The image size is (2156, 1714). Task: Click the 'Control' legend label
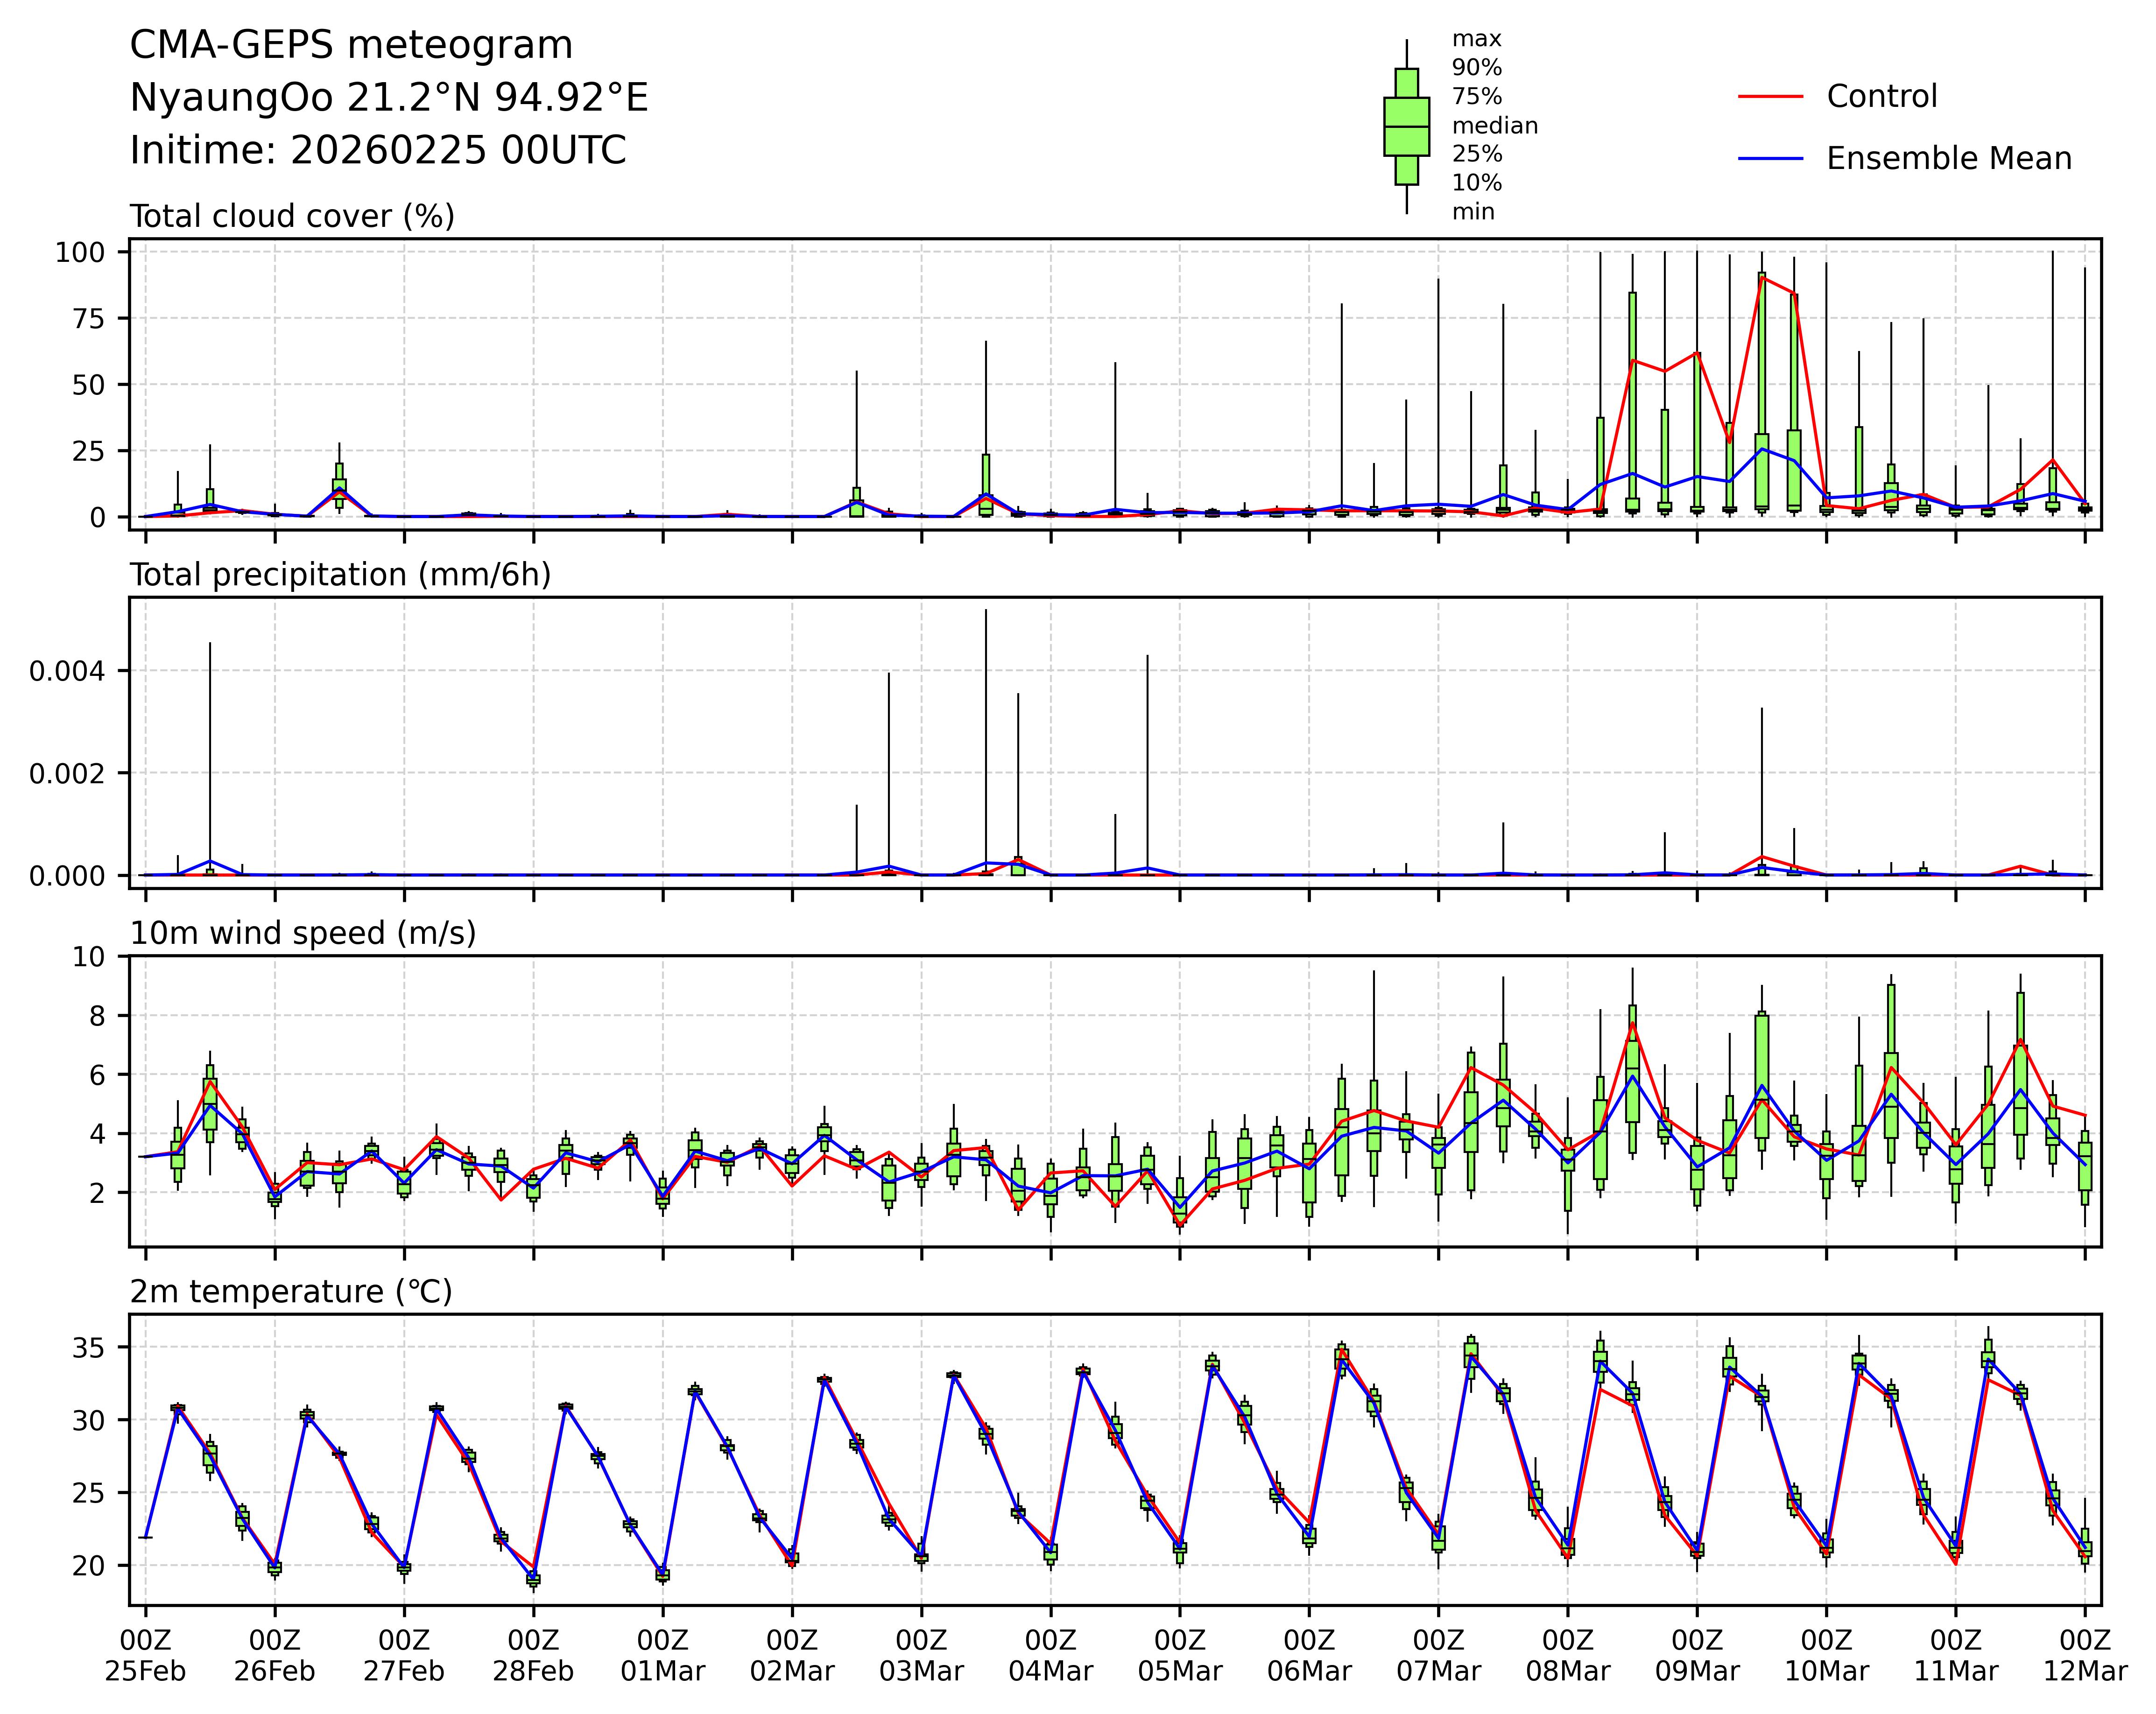[x=1881, y=97]
